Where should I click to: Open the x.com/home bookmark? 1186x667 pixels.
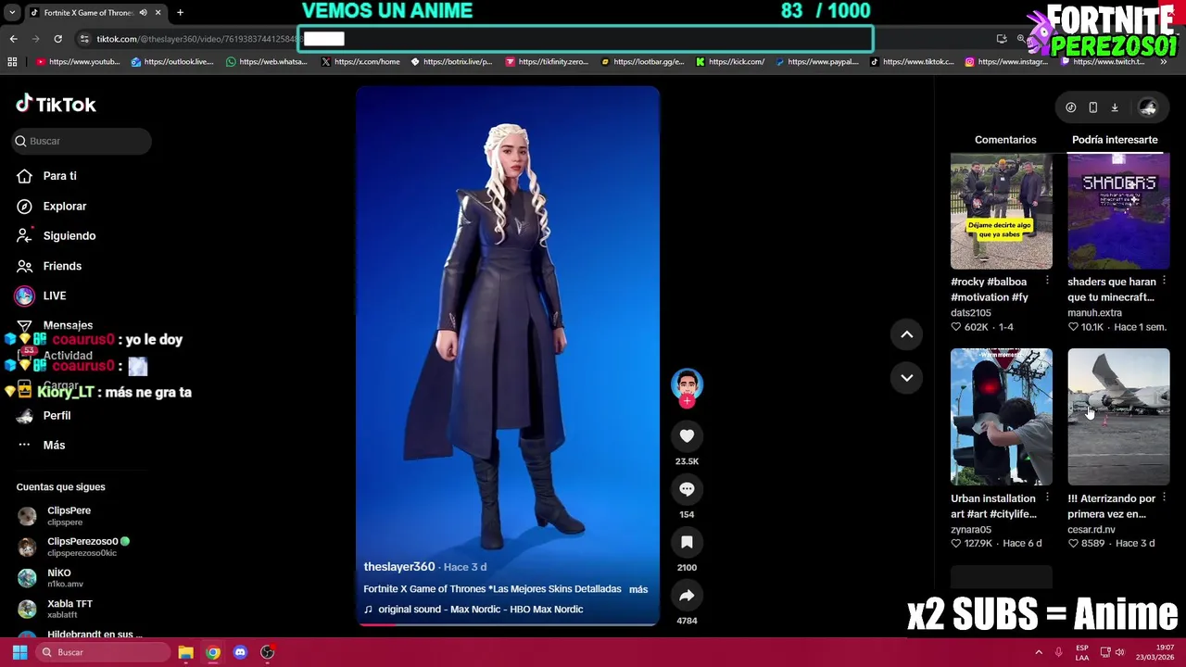coord(360,62)
